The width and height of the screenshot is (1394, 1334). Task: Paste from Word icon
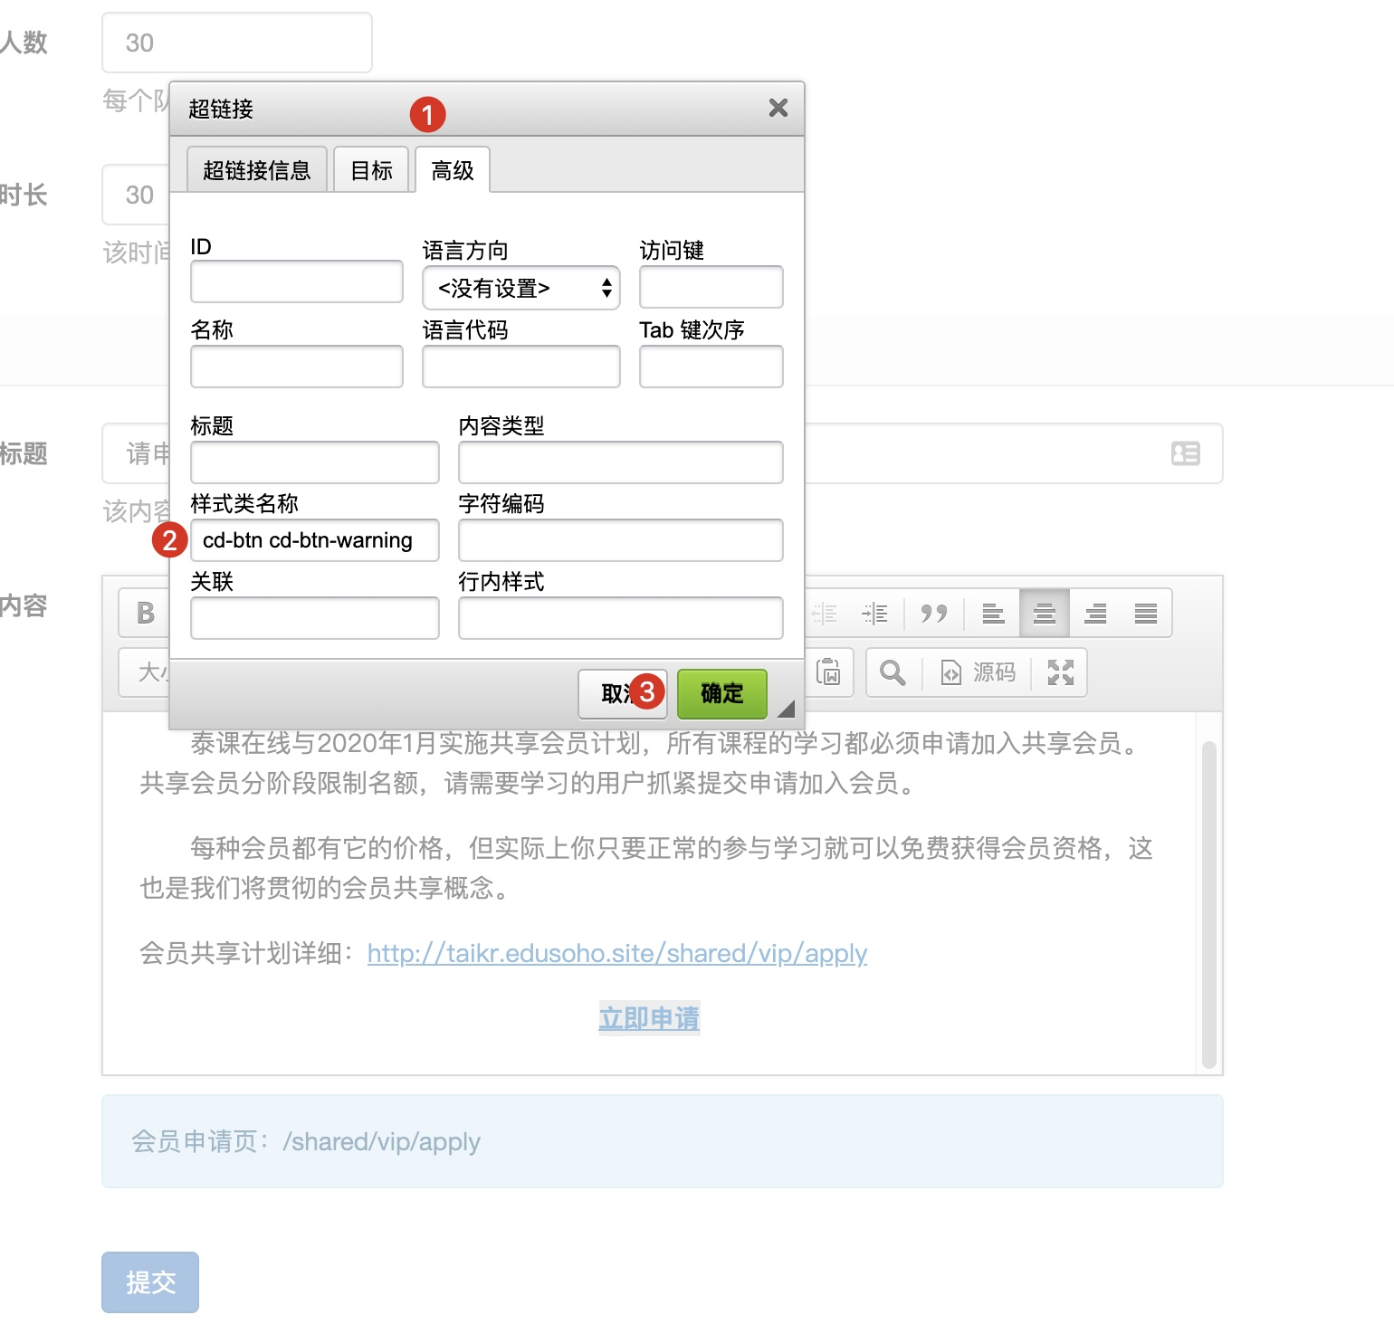[x=828, y=672]
